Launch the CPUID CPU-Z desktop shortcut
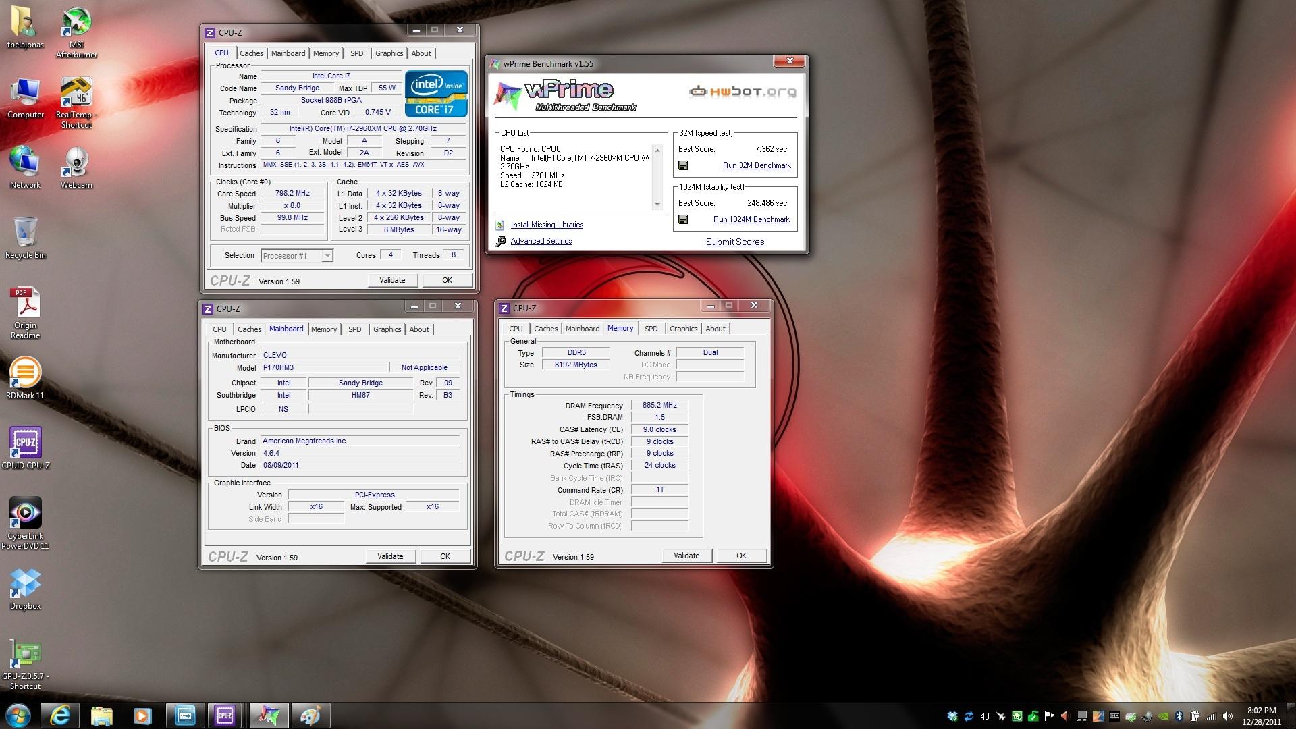Screen dimensions: 1296x729 coord(26,448)
